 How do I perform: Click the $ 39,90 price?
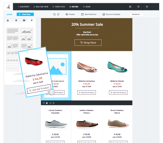coord(55,134)
